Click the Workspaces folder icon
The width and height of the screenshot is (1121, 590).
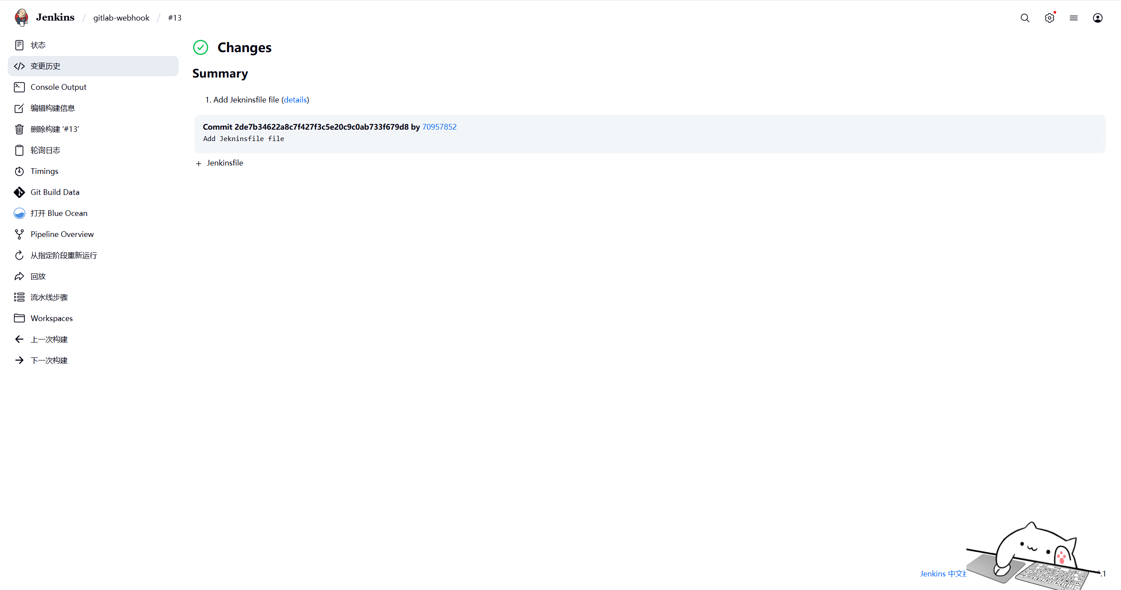19,318
